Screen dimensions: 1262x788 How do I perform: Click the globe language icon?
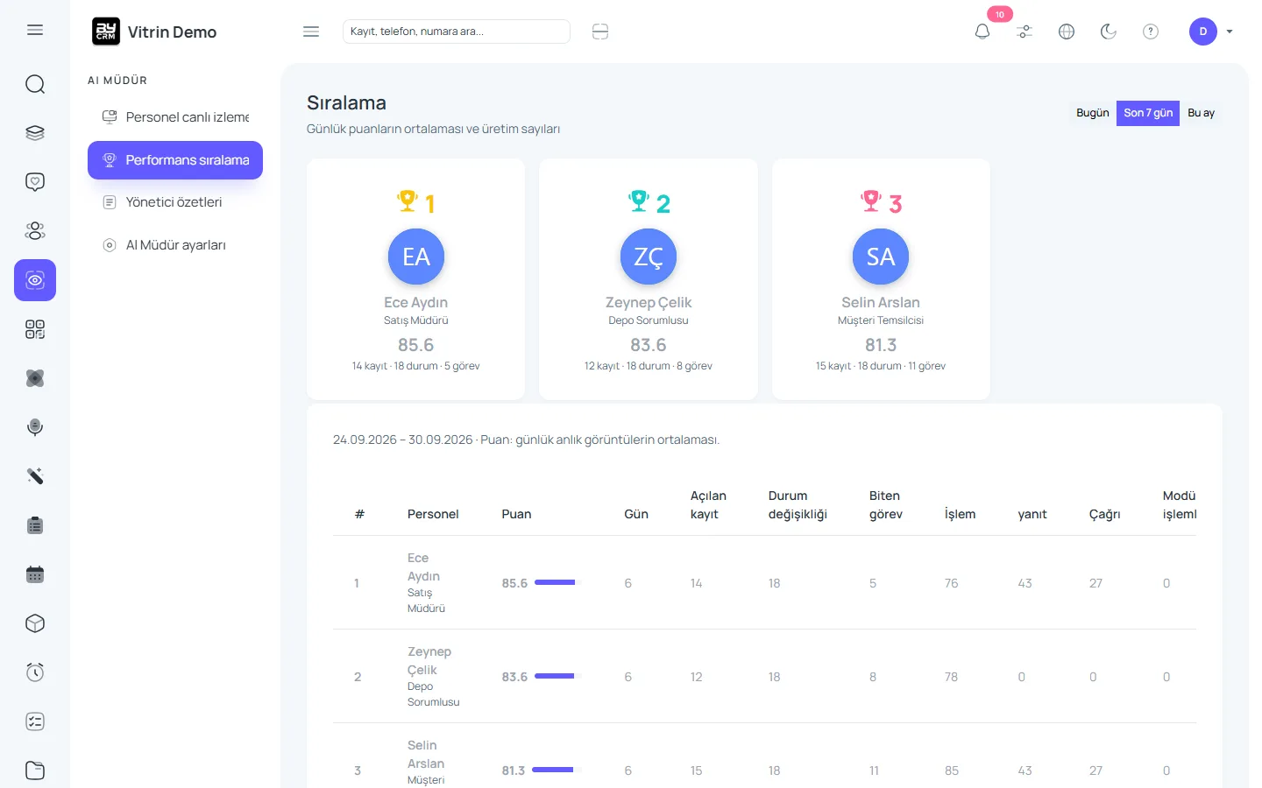pyautogui.click(x=1067, y=32)
